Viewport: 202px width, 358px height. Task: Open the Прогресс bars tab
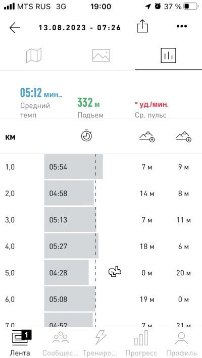[141, 343]
